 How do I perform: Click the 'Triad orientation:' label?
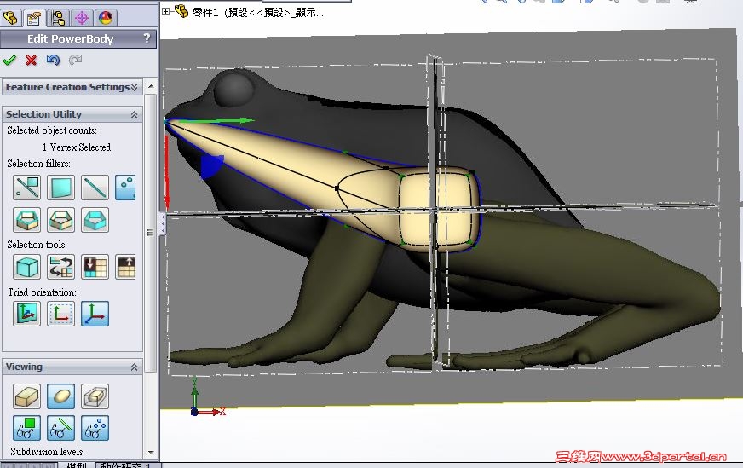tap(42, 292)
